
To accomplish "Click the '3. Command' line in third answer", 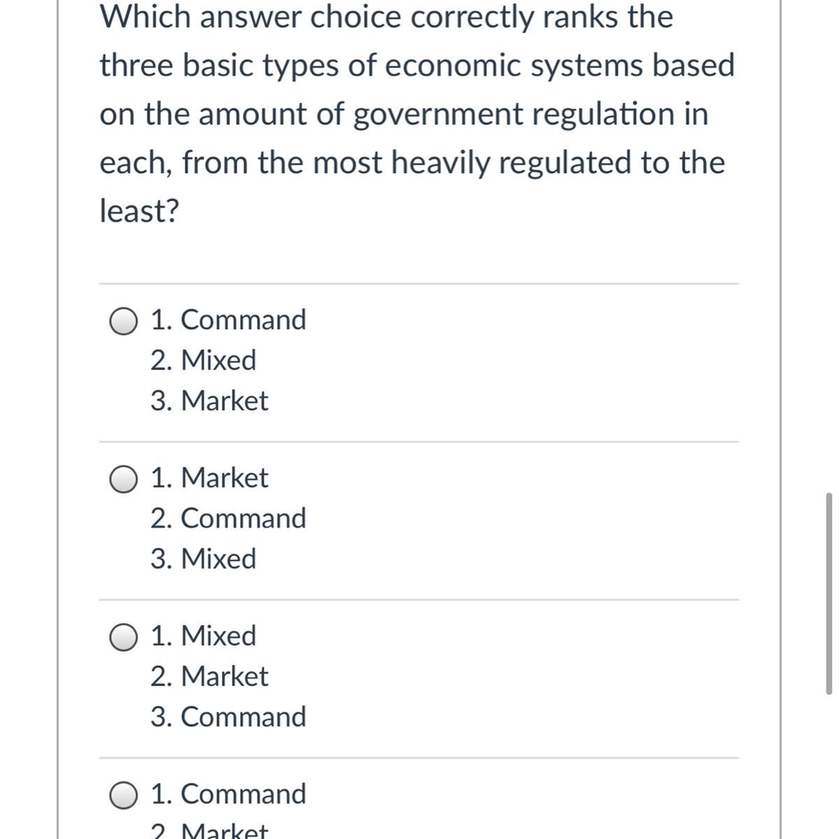I will point(229,717).
